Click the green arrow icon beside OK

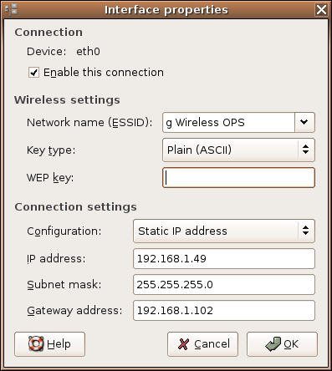(273, 344)
